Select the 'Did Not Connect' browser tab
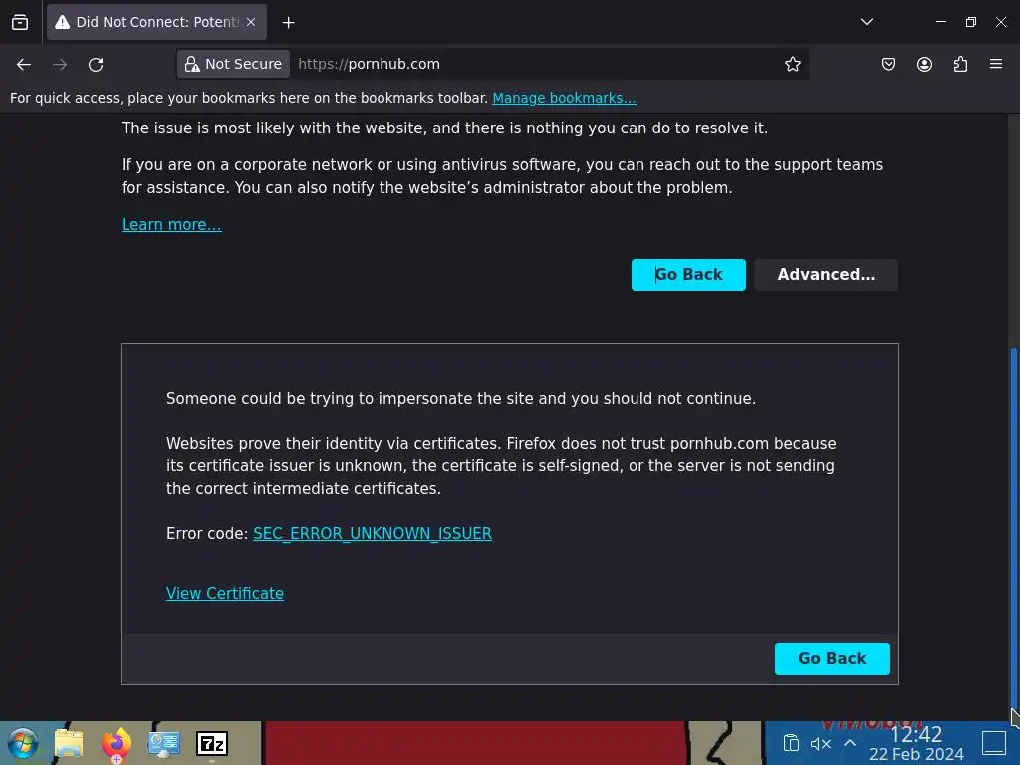This screenshot has height=765, width=1020. 156,22
